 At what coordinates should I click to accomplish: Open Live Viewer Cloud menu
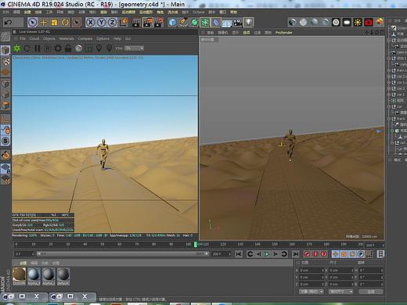[34, 38]
